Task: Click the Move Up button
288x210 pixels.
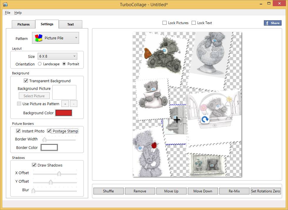Action: pos(171,191)
